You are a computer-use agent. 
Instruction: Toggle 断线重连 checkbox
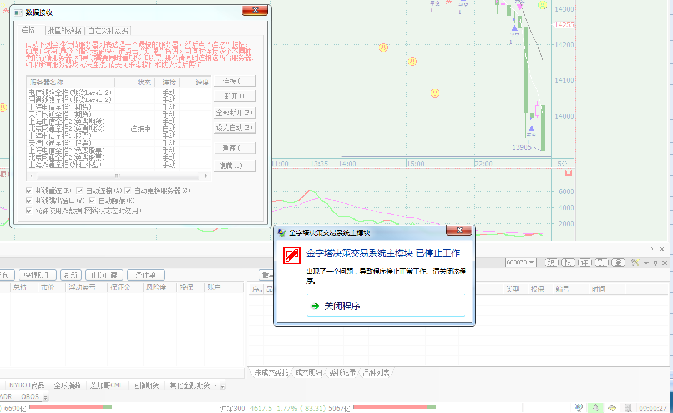coord(29,191)
